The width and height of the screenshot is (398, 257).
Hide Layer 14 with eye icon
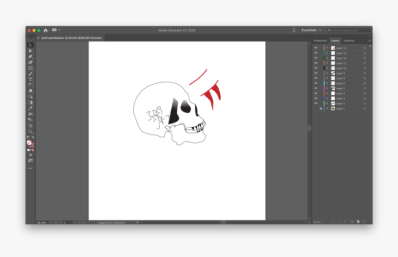316,48
